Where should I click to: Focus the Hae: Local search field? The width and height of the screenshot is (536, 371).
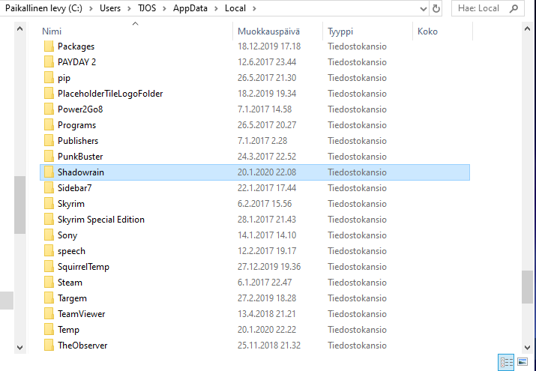tap(480, 9)
